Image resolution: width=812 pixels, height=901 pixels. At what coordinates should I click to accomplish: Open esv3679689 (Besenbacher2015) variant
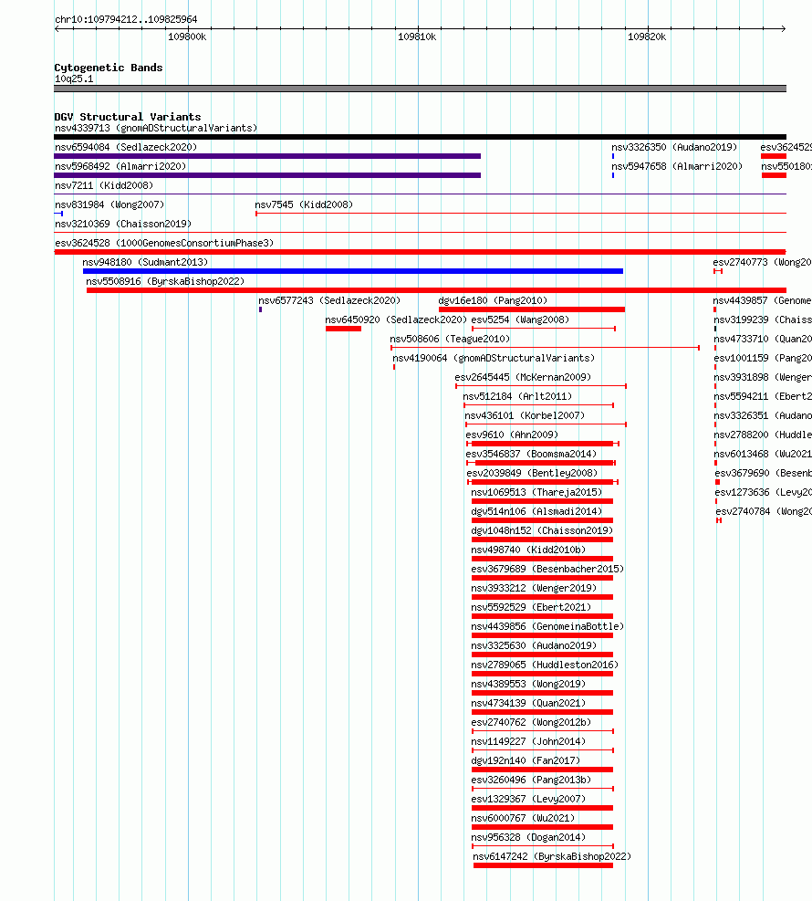(547, 569)
